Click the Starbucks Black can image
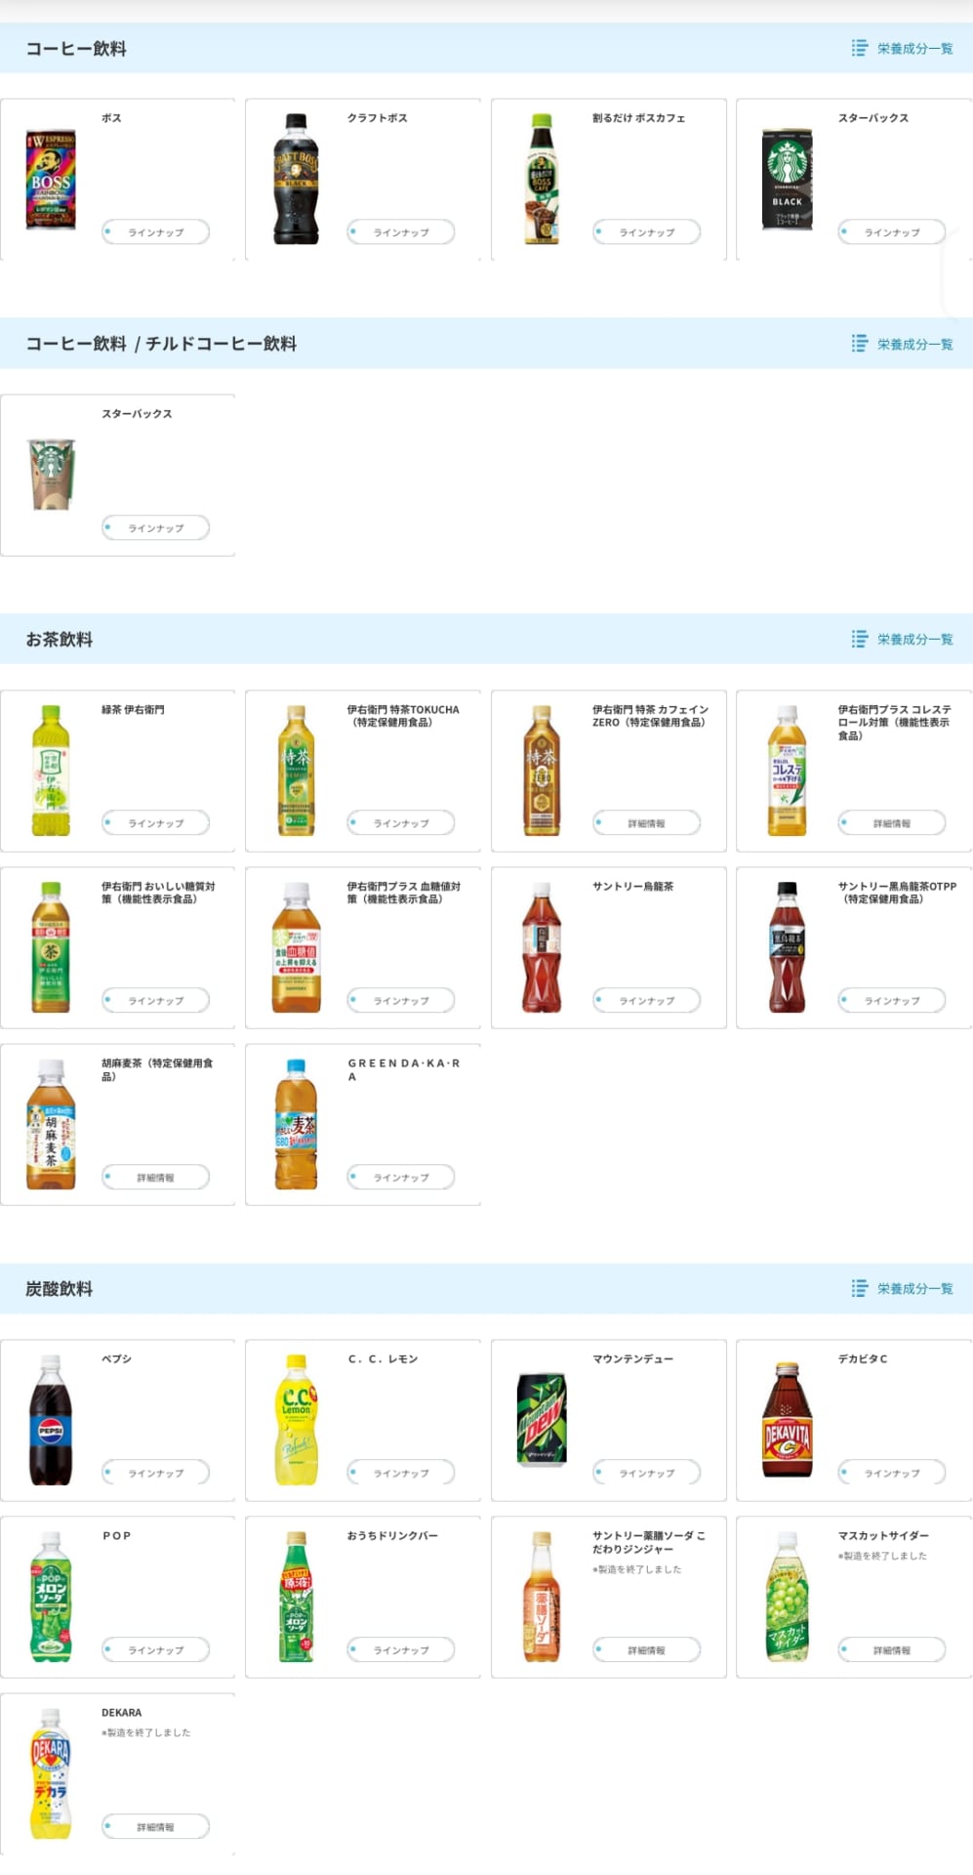 coord(787,180)
